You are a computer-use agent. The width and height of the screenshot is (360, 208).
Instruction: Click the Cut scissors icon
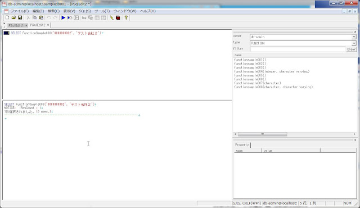pos(28,17)
